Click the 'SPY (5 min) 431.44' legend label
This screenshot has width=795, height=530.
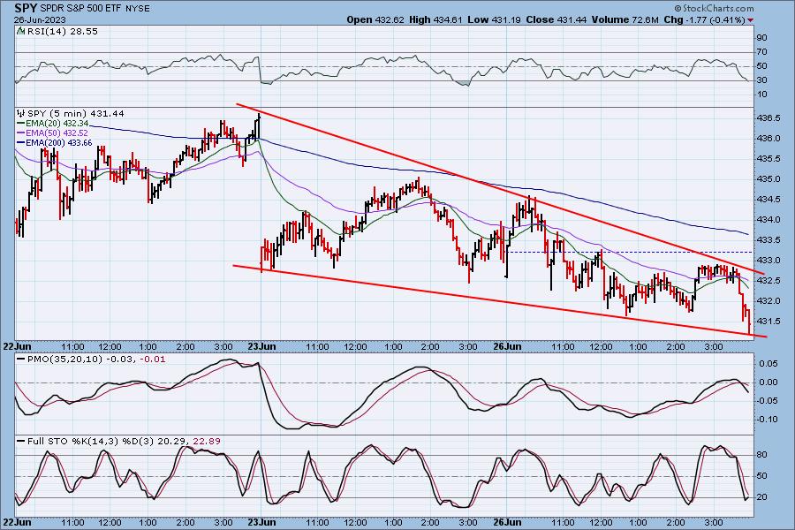(x=76, y=114)
